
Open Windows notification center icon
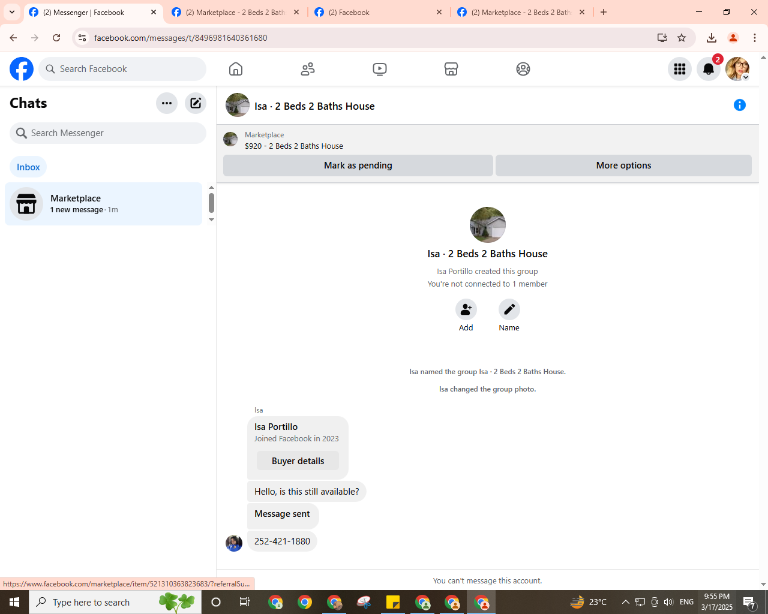point(749,602)
